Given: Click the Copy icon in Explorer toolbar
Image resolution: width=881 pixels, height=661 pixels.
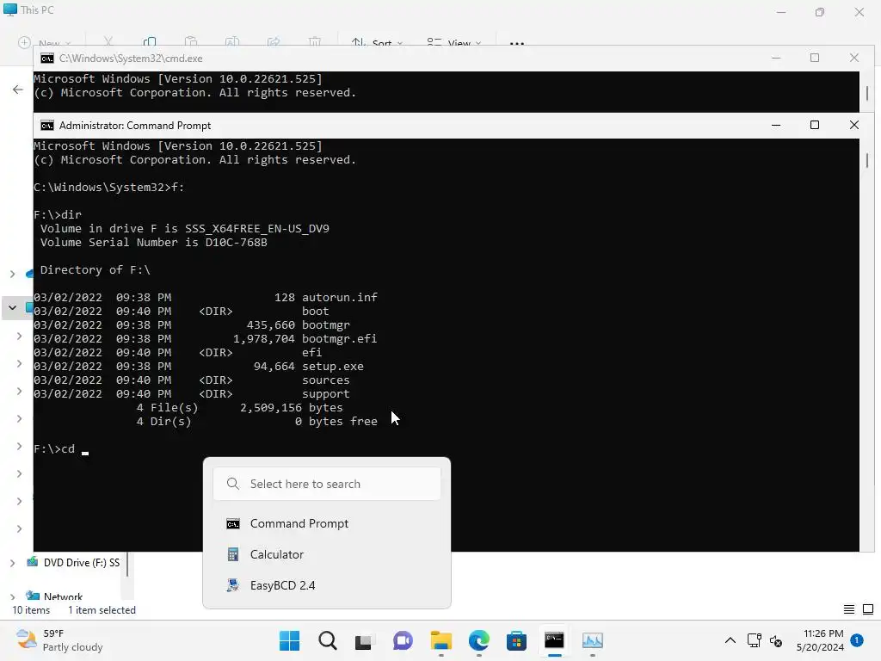Looking at the screenshot, I should (x=150, y=42).
